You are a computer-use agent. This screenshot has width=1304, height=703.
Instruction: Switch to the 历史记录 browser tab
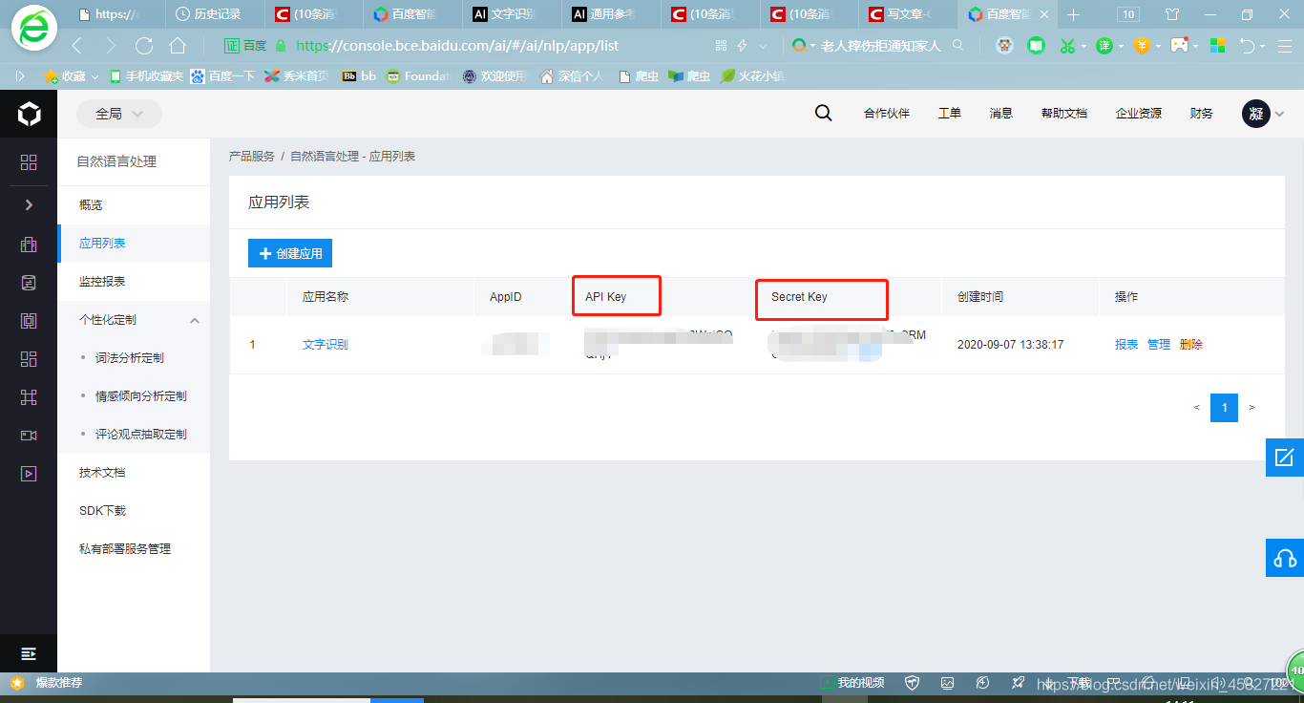(x=217, y=14)
